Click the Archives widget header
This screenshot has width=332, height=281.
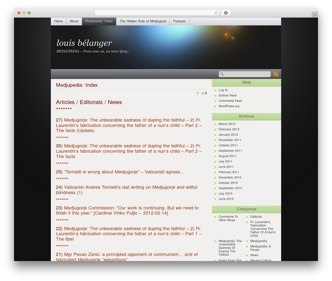(x=246, y=116)
